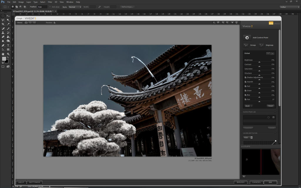The image size is (301, 188).
Task: Reset default foreground and background colors
Action: (3, 63)
